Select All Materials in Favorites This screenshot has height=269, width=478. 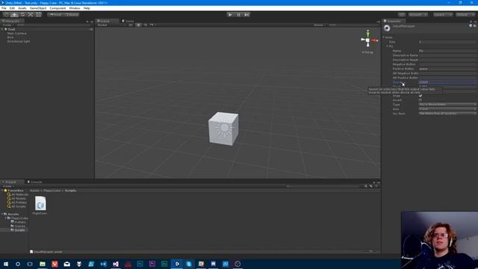click(x=18, y=194)
